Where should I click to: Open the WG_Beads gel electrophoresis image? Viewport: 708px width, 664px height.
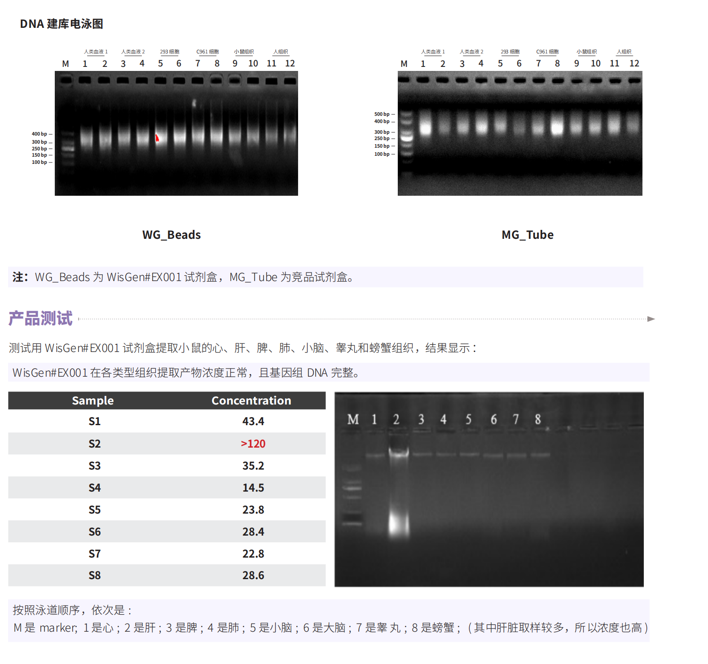coord(176,133)
